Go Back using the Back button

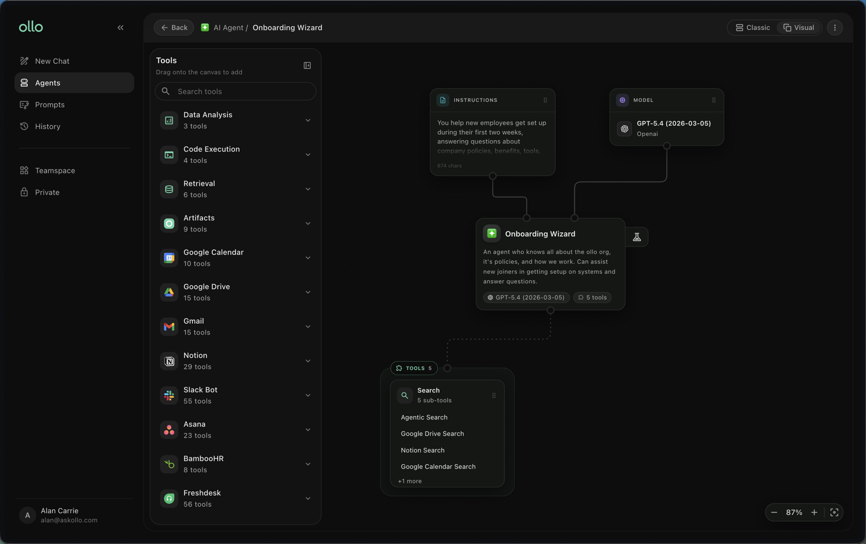[x=174, y=28]
